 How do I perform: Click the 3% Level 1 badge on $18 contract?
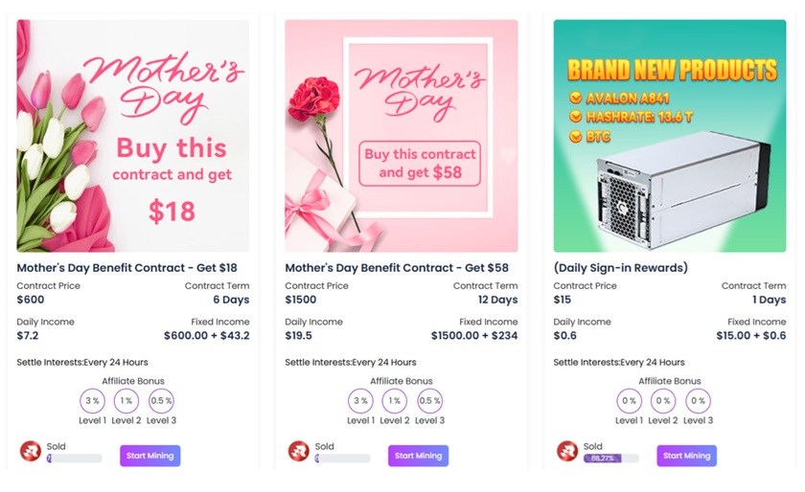point(92,401)
